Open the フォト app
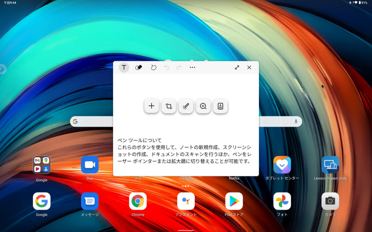This screenshot has height=232, width=372. coord(282,201)
